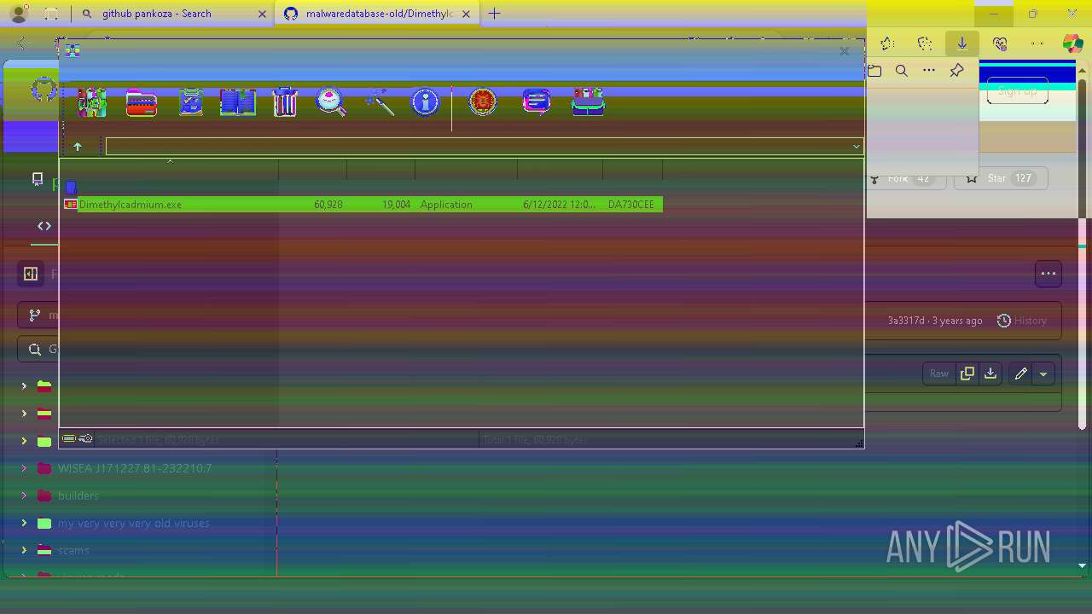Expand the builders folder
Viewport: 1092px width, 614px height.
pos(24,495)
